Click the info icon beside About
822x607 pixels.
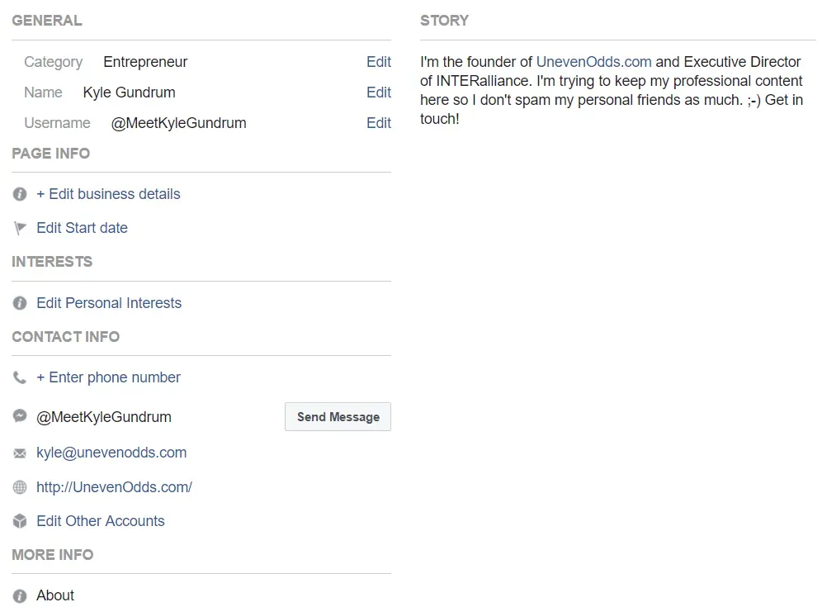tap(19, 595)
